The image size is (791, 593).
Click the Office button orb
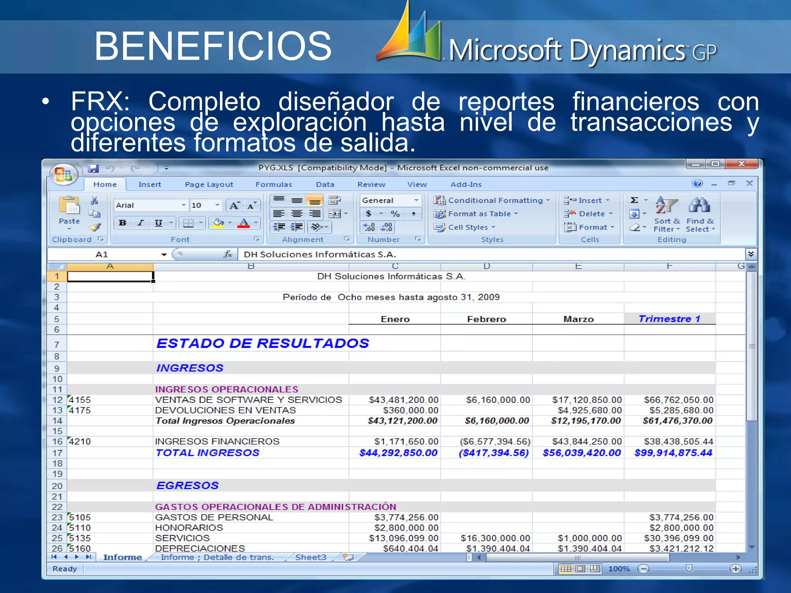[x=63, y=175]
